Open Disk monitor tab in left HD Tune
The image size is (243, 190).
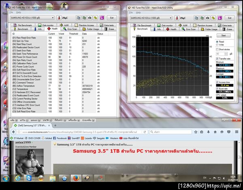46,25
